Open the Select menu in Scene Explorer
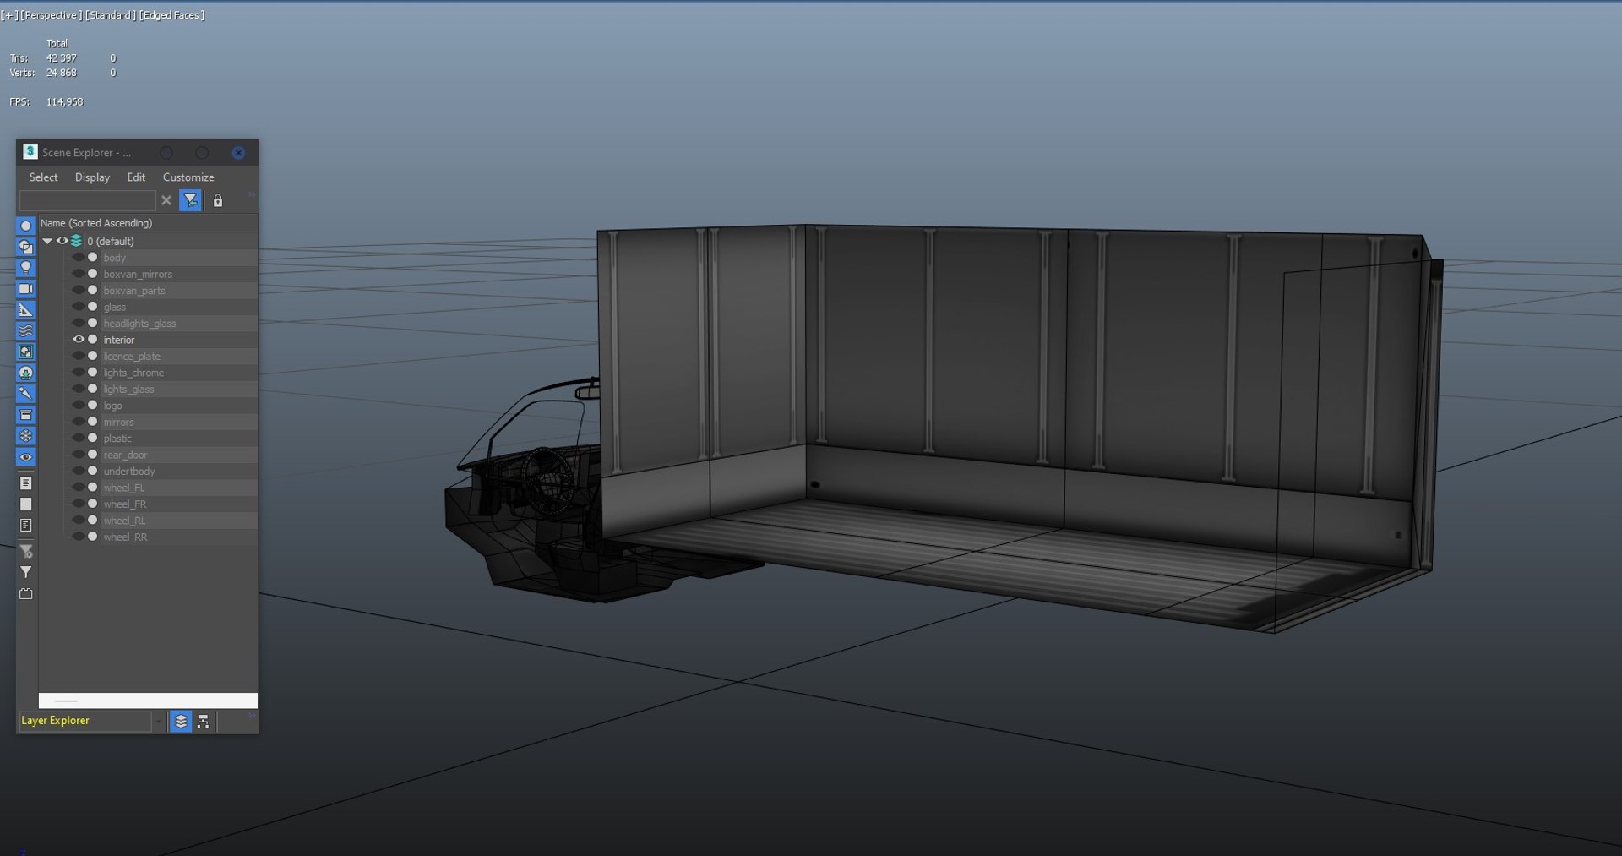Viewport: 1622px width, 856px height. click(x=44, y=177)
